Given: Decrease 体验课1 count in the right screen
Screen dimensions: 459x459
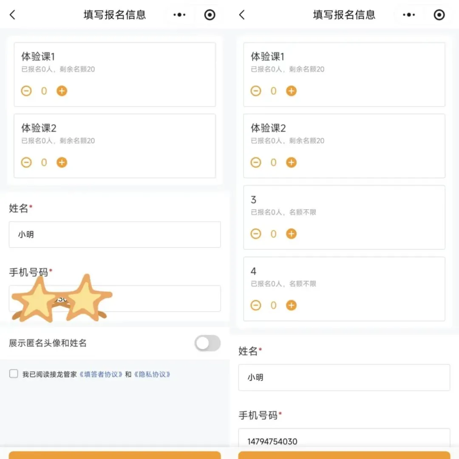Looking at the screenshot, I should [x=256, y=91].
